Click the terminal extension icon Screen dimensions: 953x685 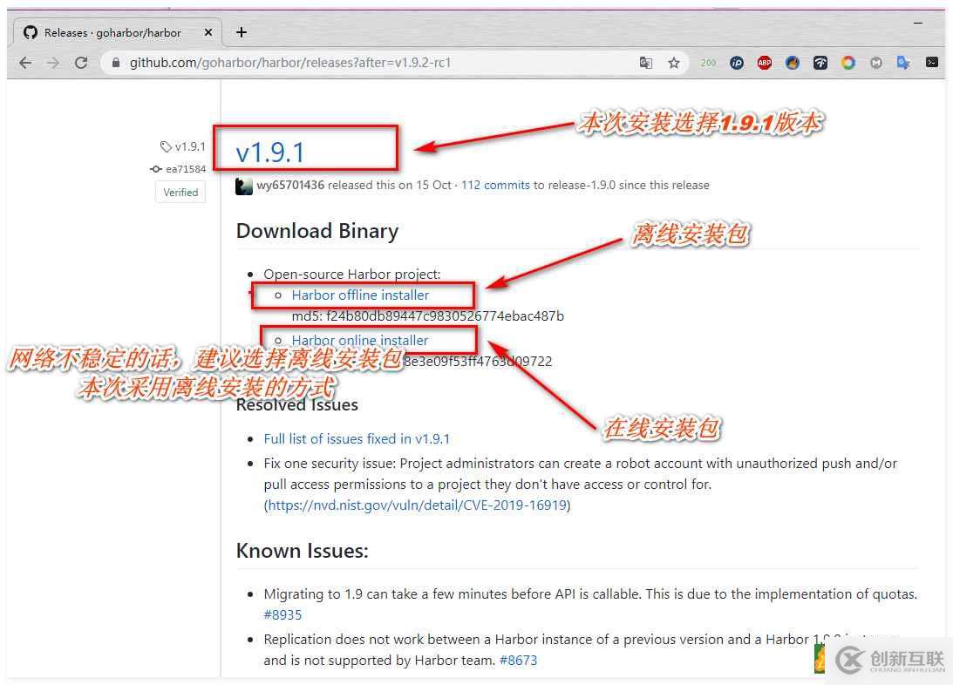932,63
